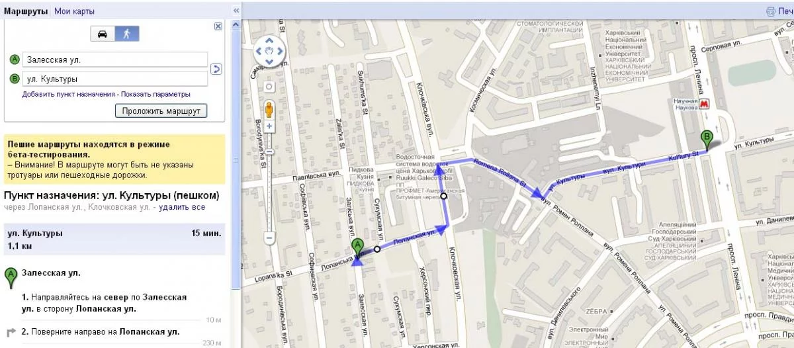
Task: Click the Street View pegman icon
Action: (x=269, y=109)
